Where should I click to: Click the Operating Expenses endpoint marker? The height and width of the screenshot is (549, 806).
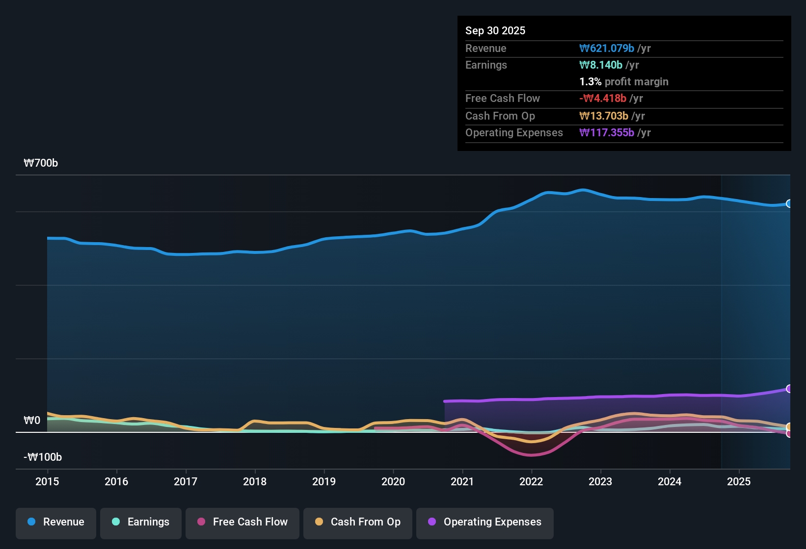click(789, 389)
